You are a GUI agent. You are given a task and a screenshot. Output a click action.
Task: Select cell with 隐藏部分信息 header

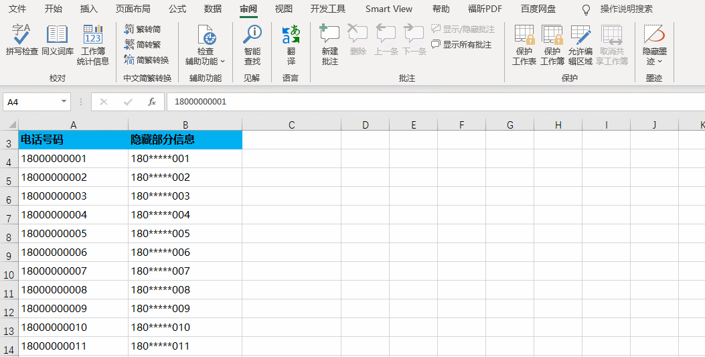(185, 140)
